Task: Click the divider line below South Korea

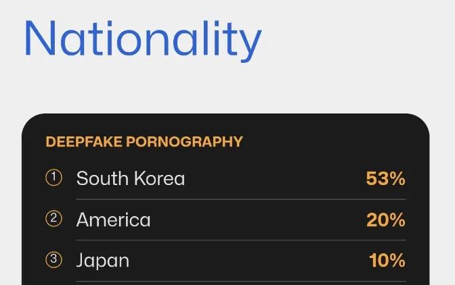Action: click(240, 199)
